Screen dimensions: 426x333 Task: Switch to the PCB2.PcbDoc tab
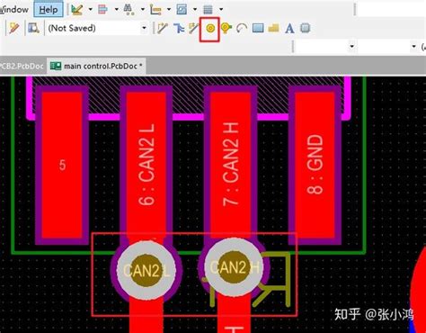pyautogui.click(x=22, y=66)
